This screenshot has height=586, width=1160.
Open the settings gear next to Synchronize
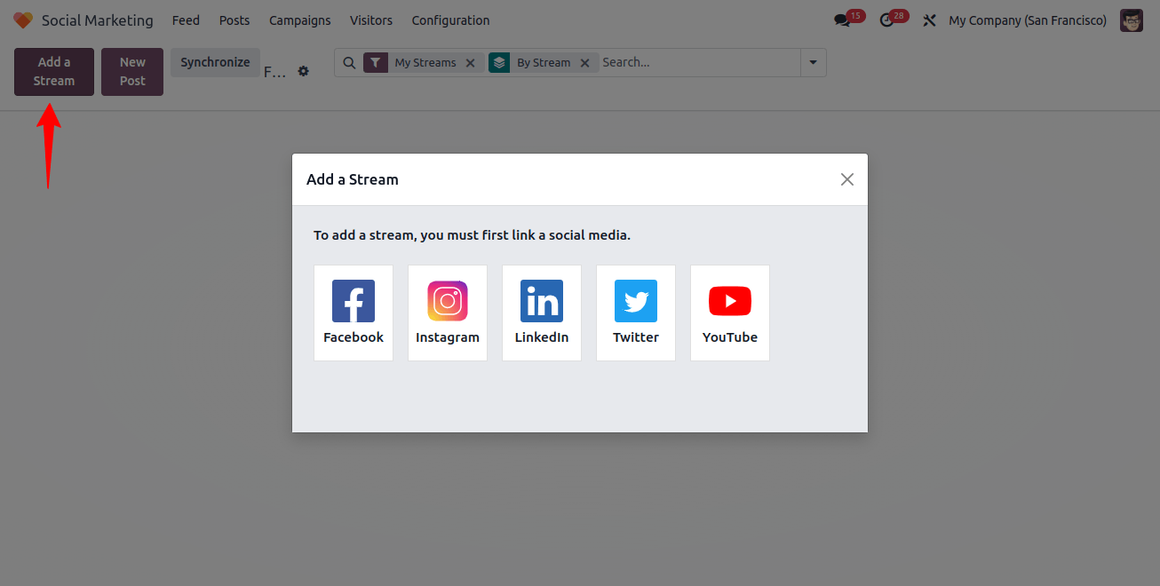(x=303, y=71)
